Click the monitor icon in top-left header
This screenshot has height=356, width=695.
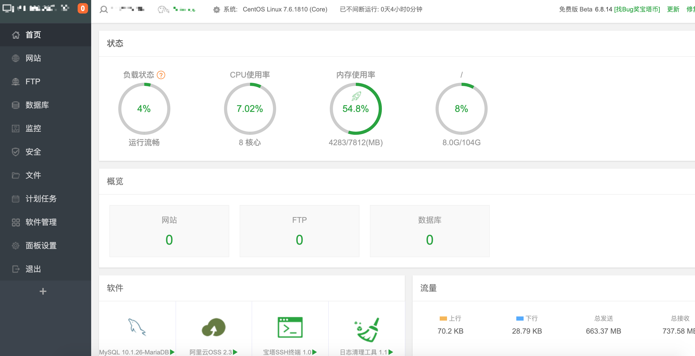(x=8, y=9)
